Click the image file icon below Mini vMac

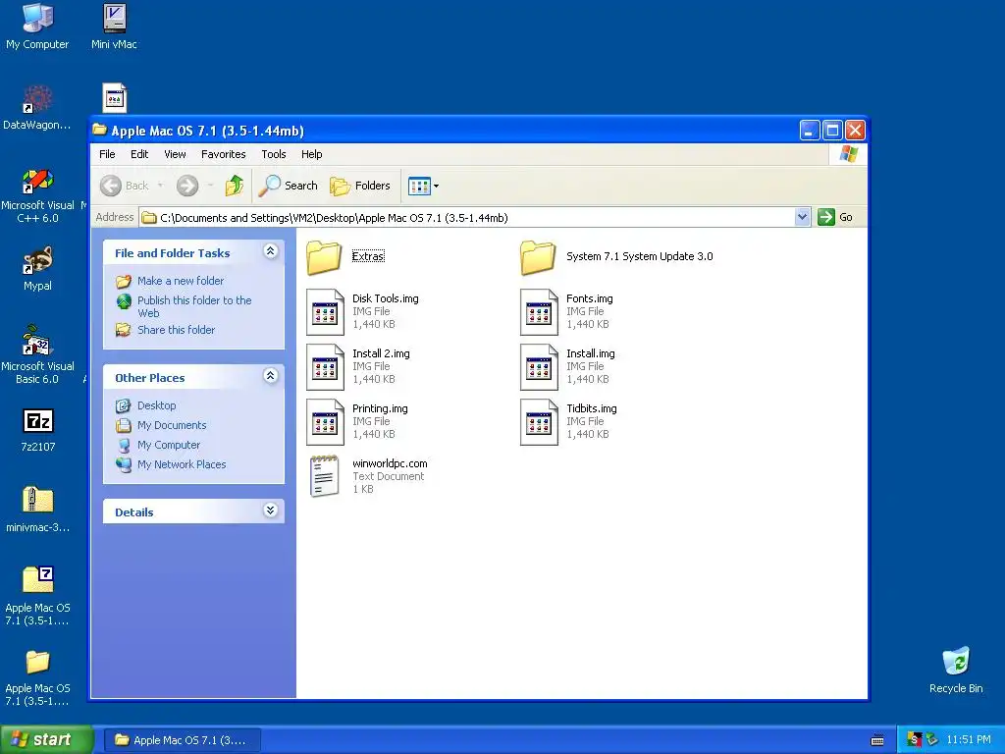coord(115,98)
